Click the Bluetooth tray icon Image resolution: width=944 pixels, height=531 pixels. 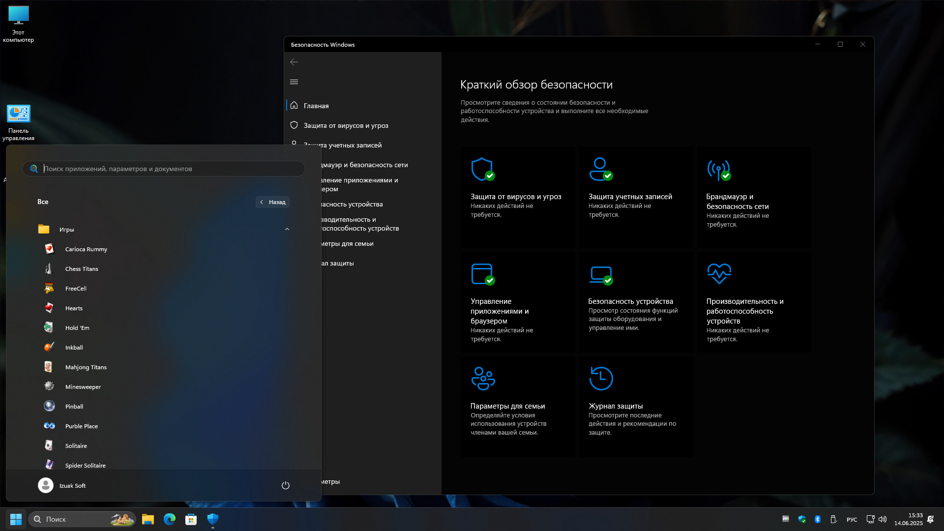pos(818,519)
